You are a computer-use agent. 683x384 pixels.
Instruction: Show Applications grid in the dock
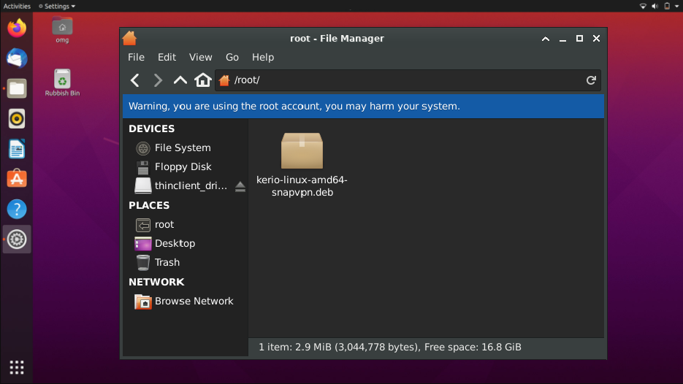[17, 367]
